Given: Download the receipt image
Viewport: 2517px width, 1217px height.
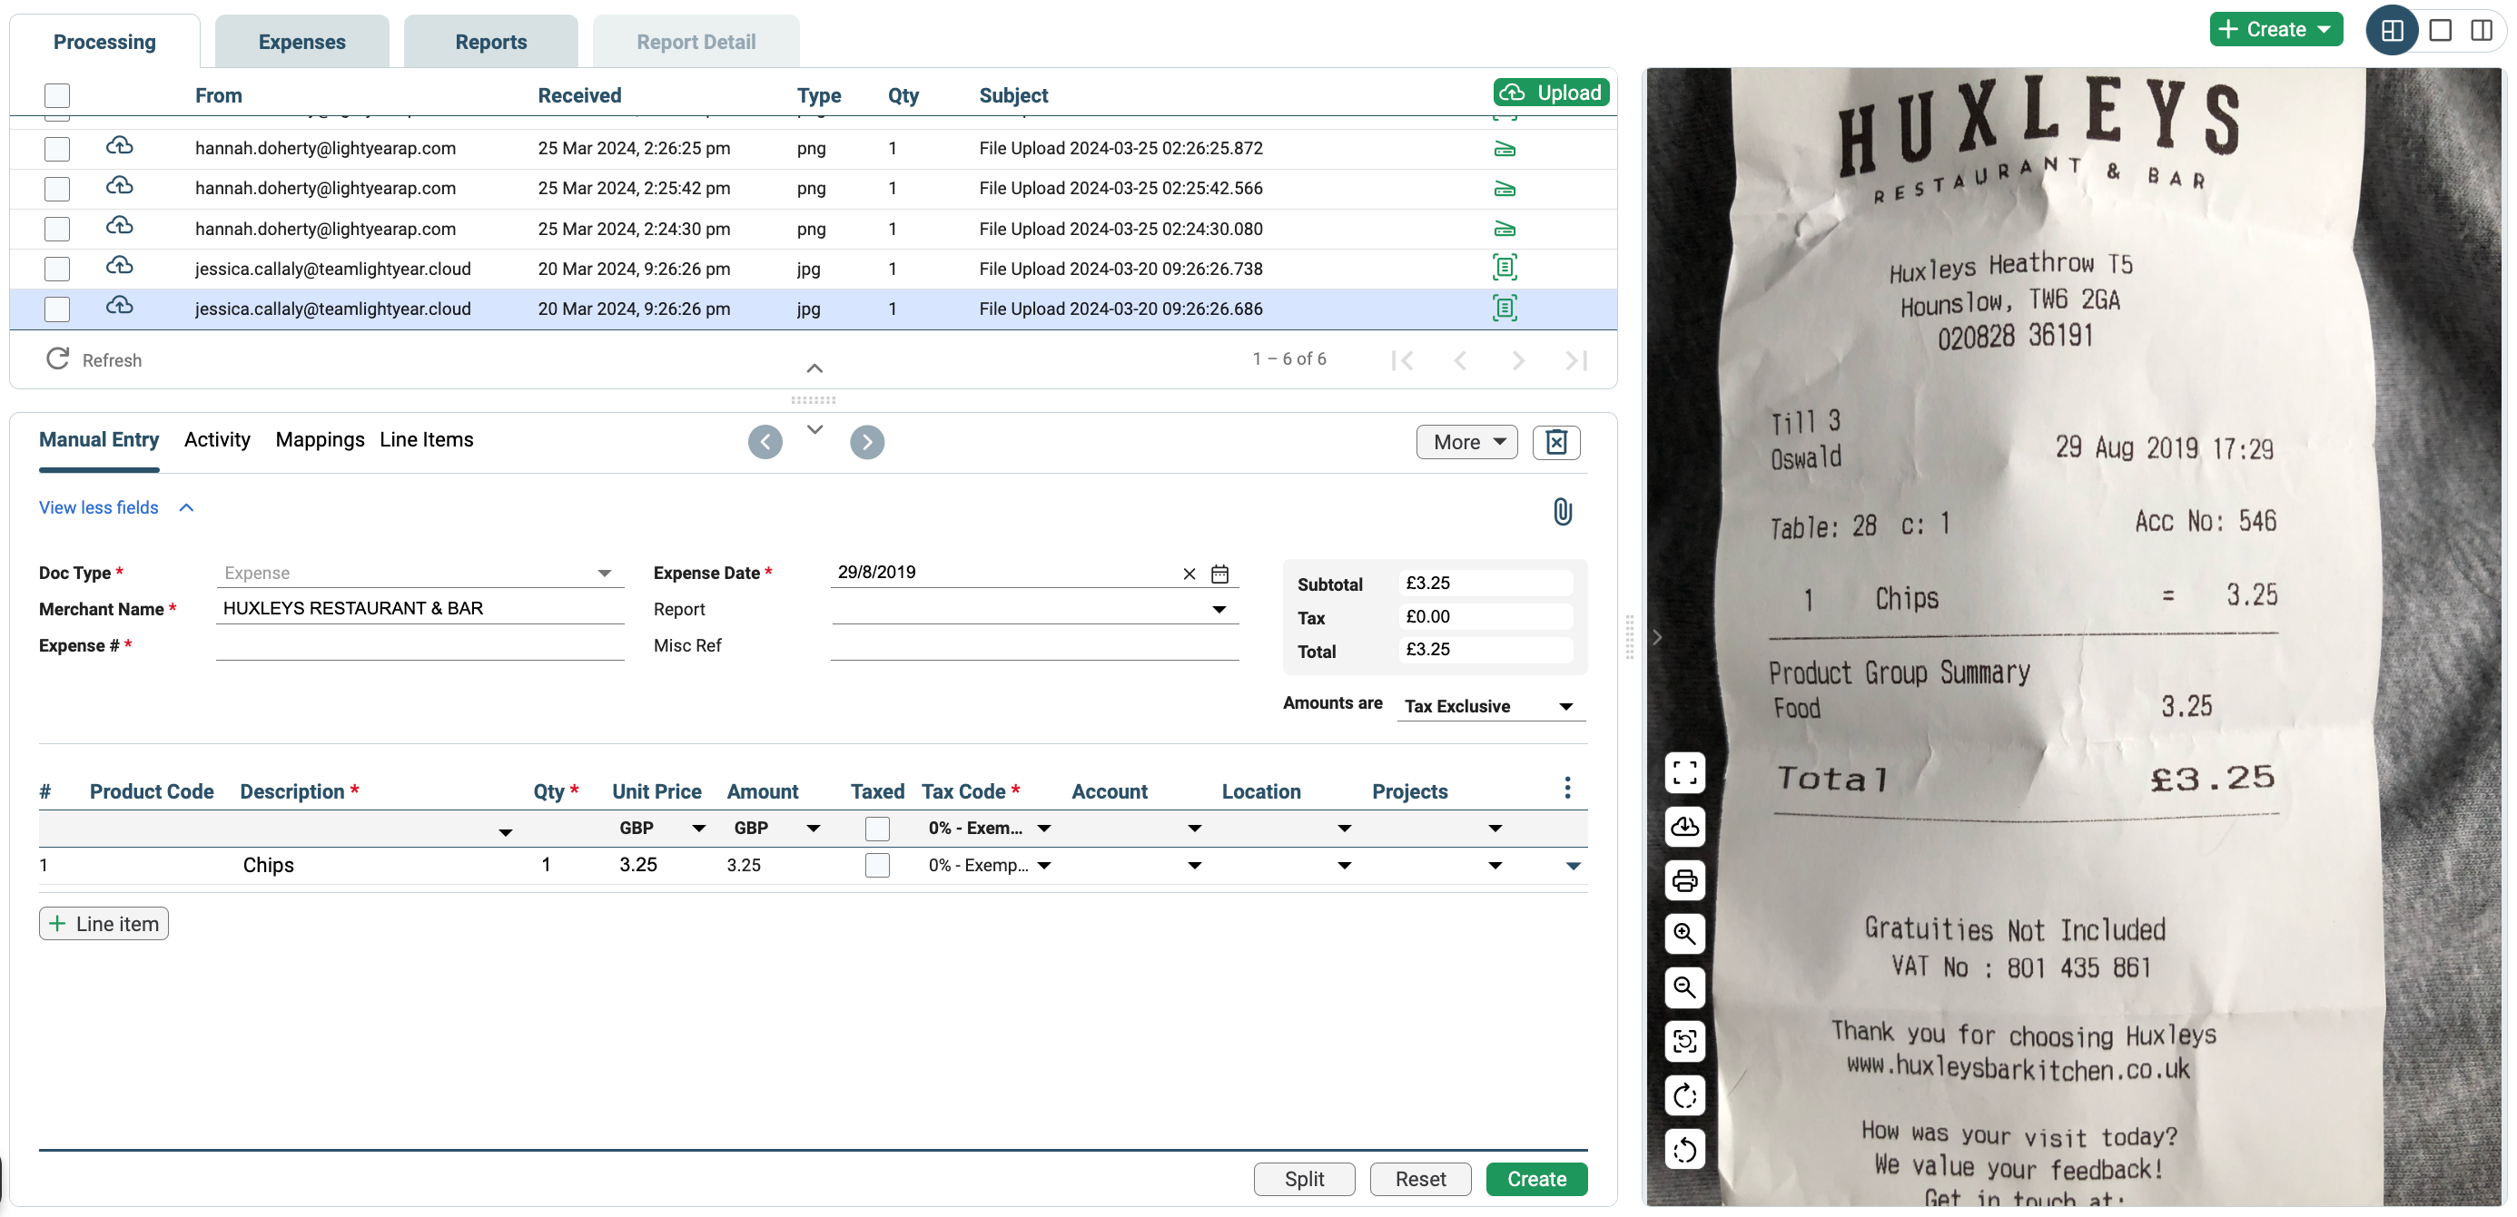Looking at the screenshot, I should point(1684,827).
